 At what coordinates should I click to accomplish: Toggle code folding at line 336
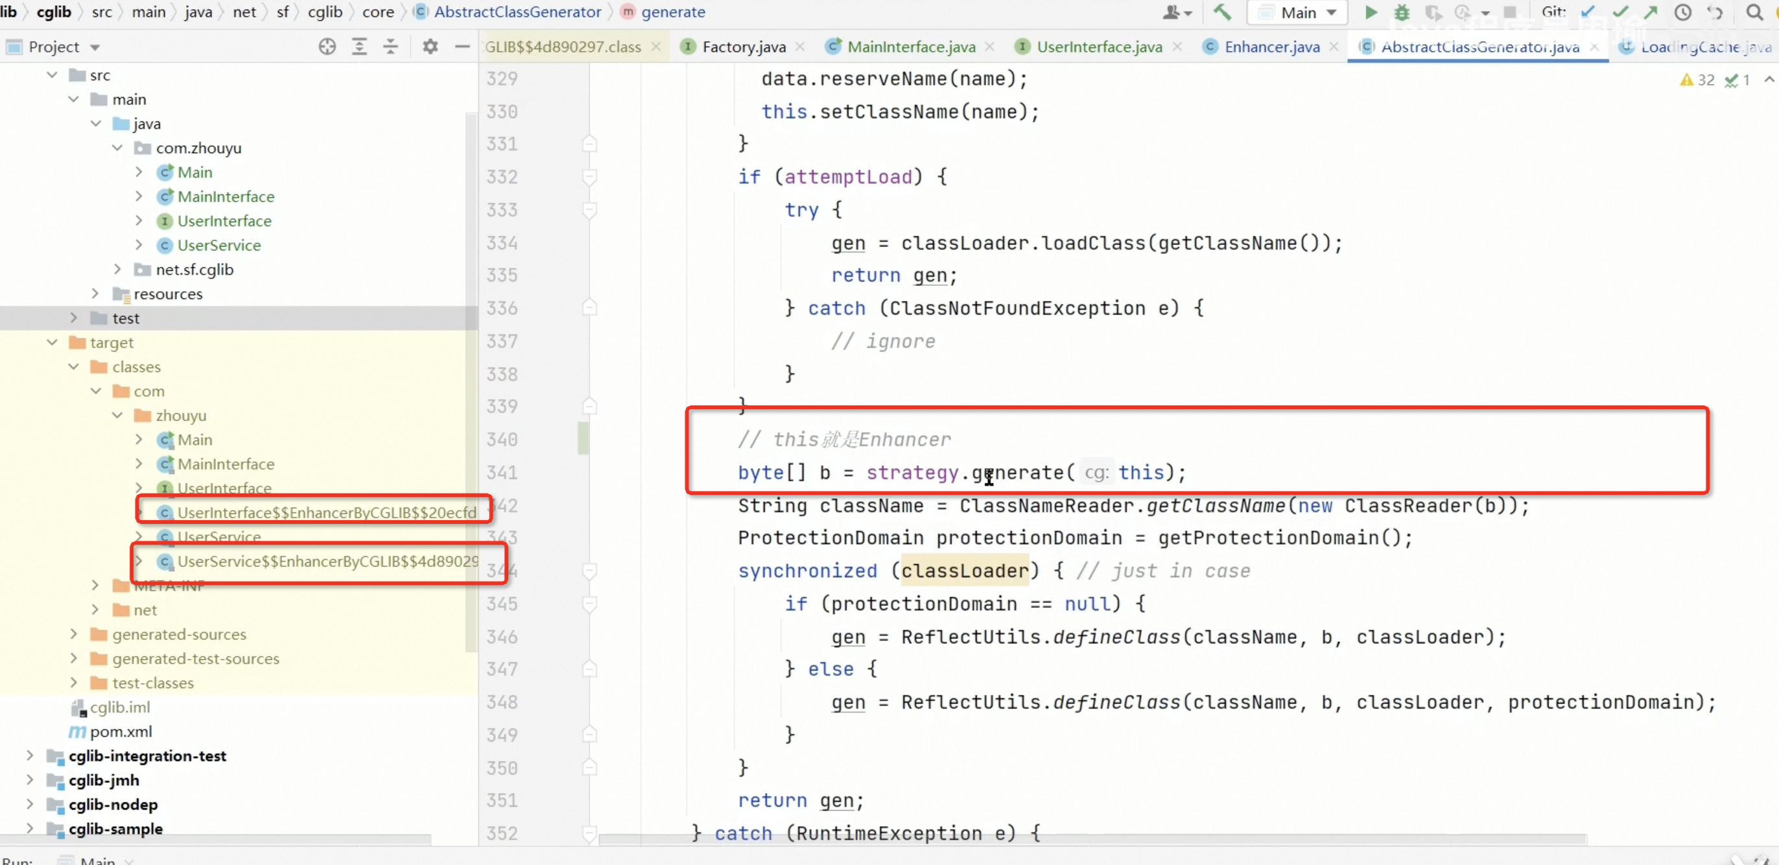(589, 307)
